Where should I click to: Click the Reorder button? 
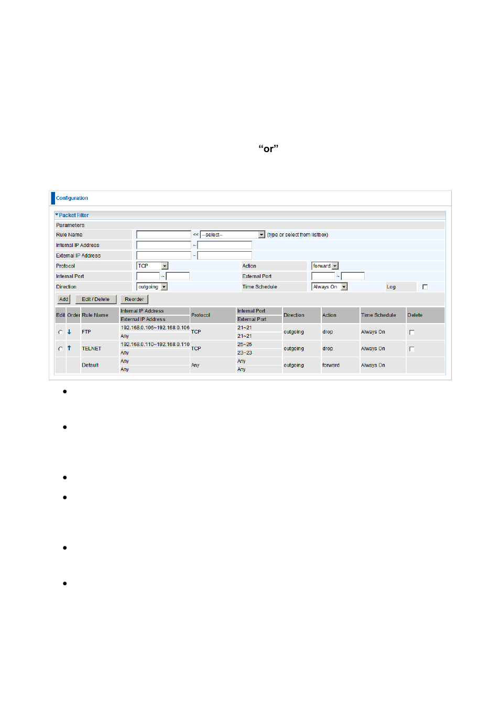[134, 299]
